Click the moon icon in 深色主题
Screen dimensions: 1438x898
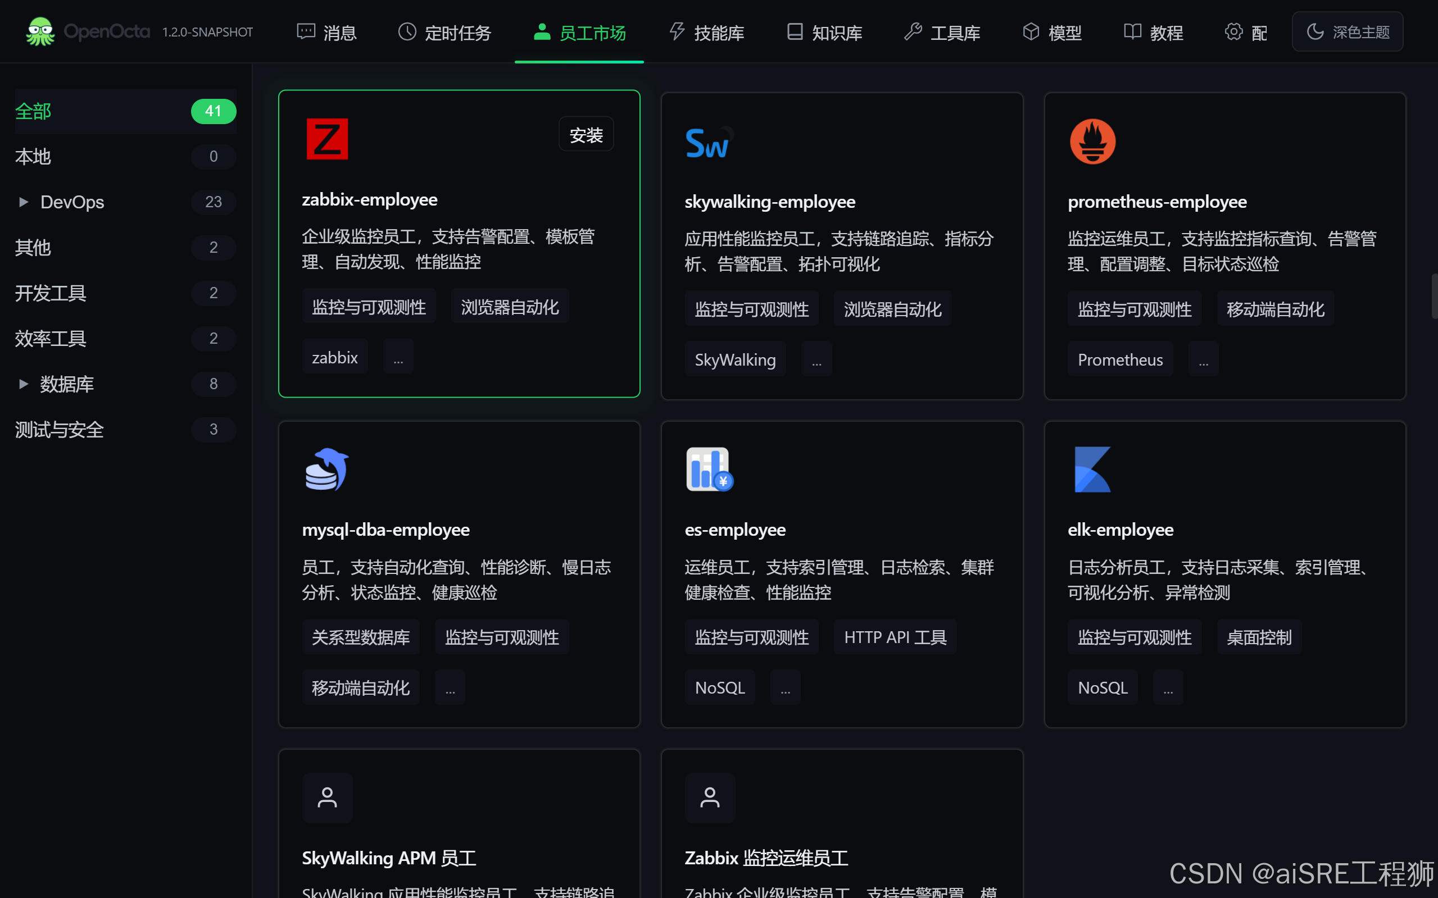tap(1315, 31)
